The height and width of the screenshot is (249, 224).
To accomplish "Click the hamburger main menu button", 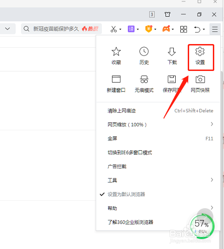I will 215,29.
